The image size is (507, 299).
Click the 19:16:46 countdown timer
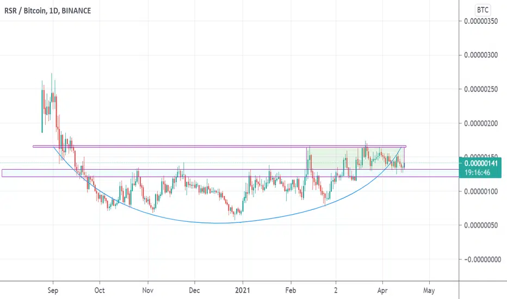tap(478, 173)
